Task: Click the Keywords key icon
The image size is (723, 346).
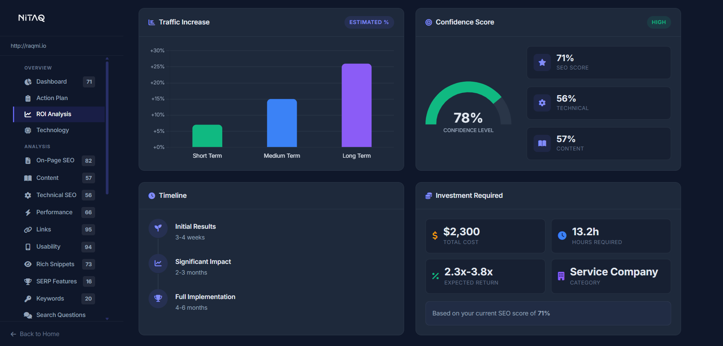Action: [28, 299]
